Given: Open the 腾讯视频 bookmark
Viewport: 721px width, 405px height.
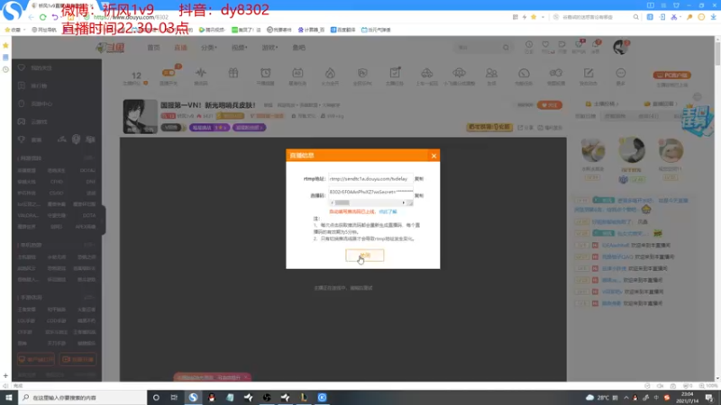Looking at the screenshot, I should [x=212, y=30].
